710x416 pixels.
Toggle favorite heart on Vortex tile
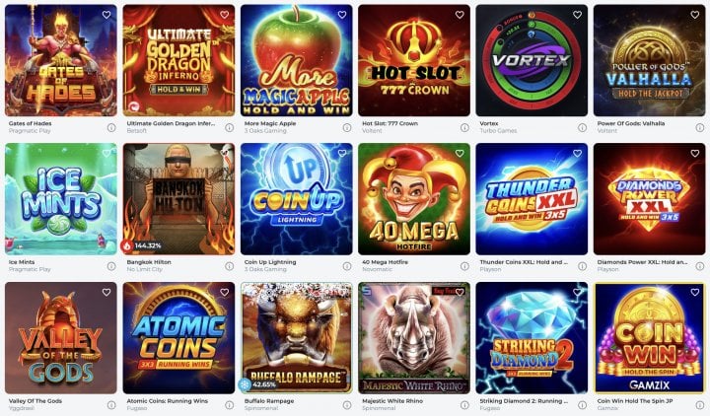(577, 15)
